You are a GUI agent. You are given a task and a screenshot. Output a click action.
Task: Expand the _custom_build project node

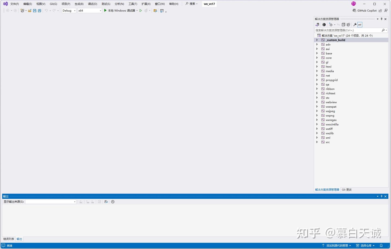point(317,40)
